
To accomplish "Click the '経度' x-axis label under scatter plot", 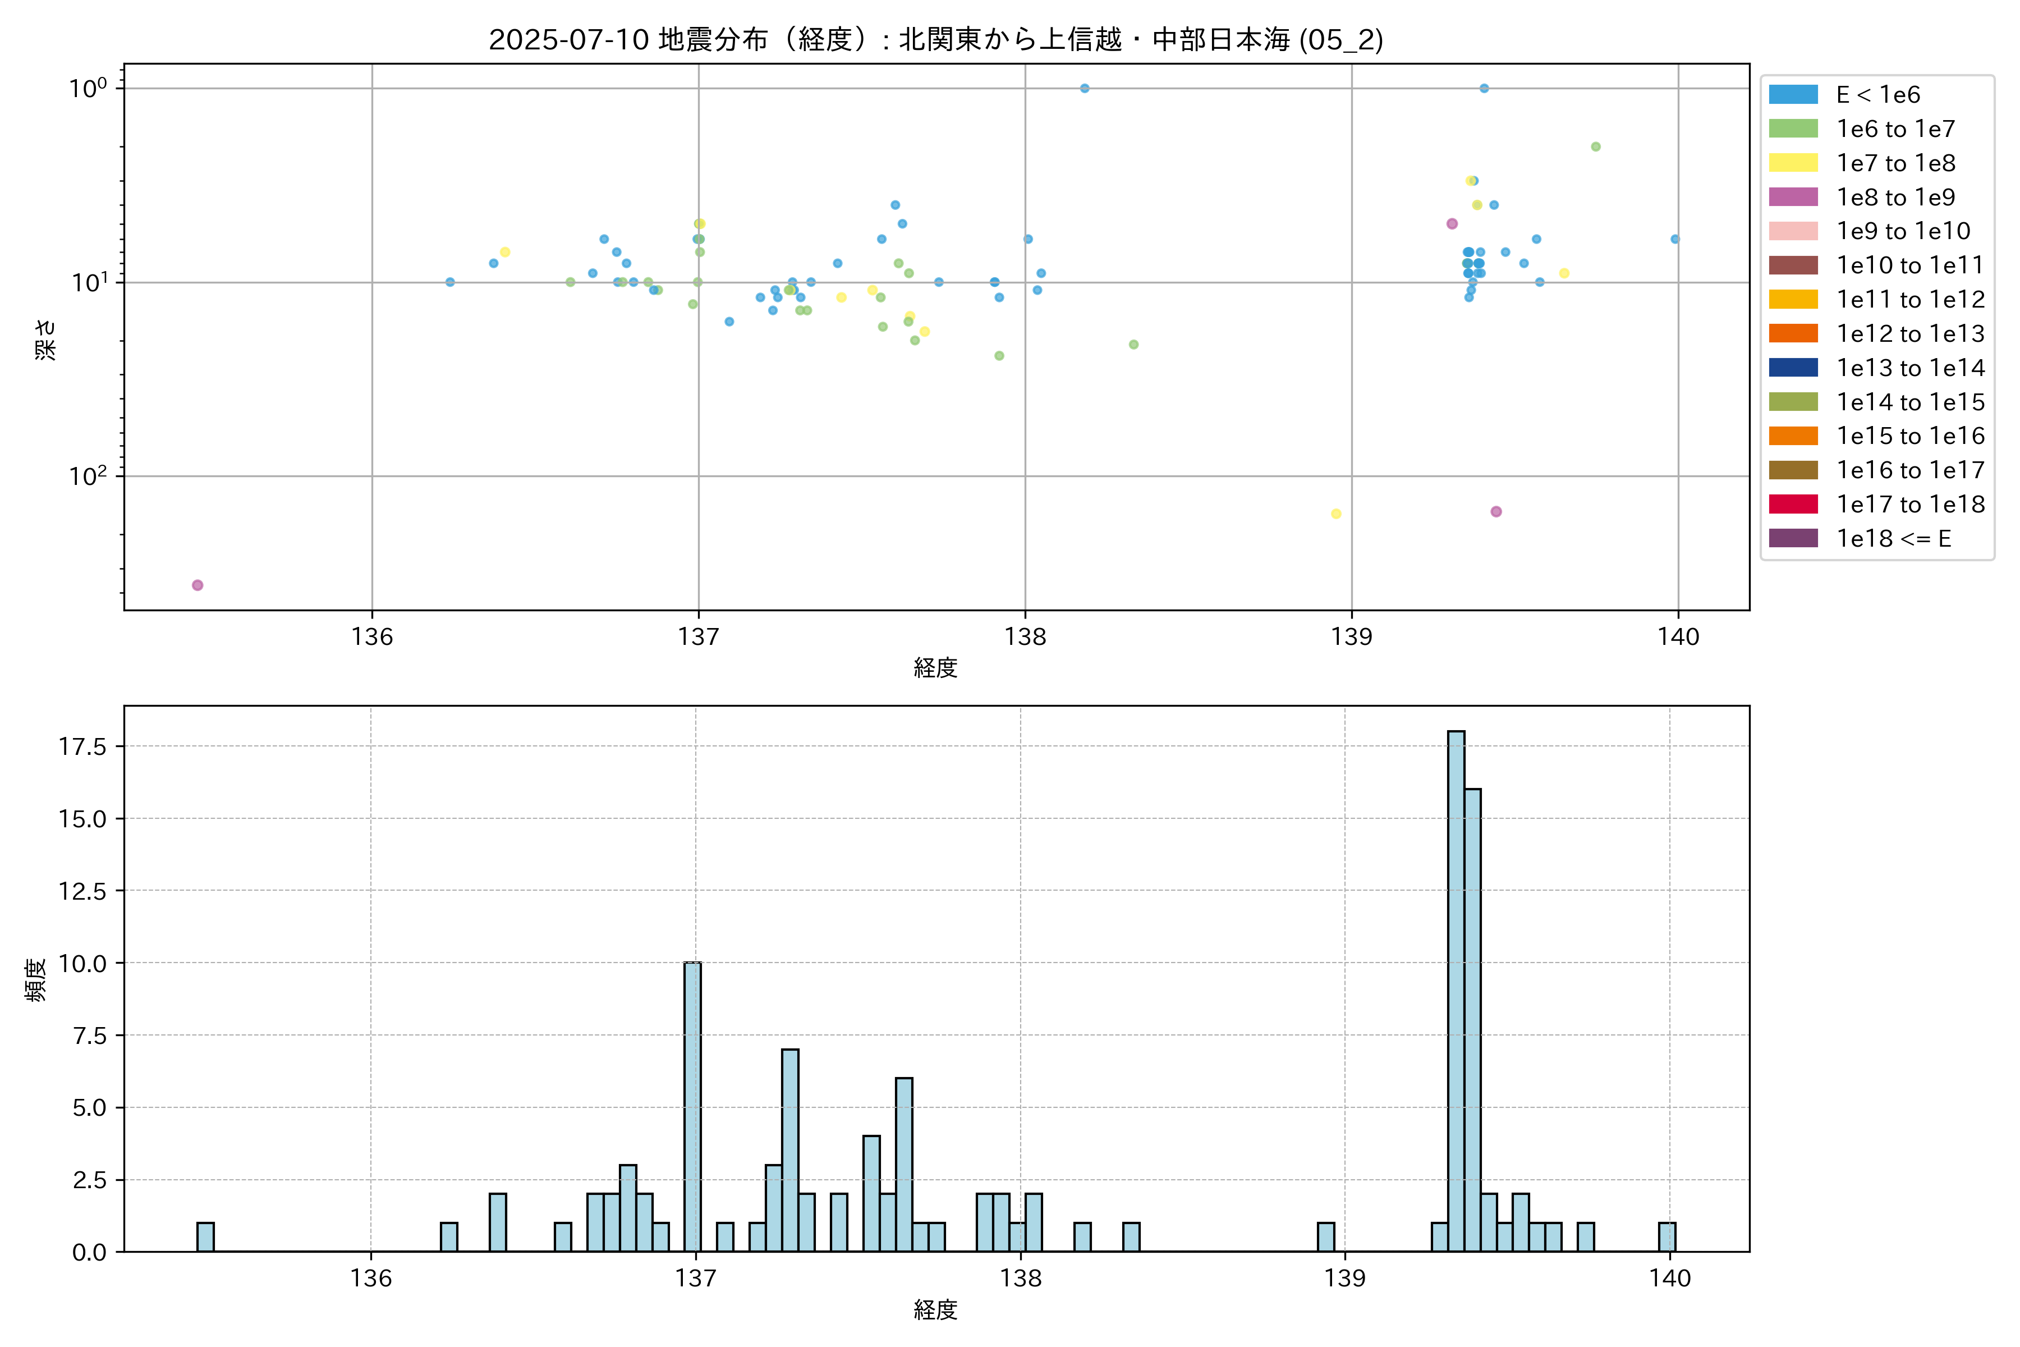I will pyautogui.click(x=935, y=667).
